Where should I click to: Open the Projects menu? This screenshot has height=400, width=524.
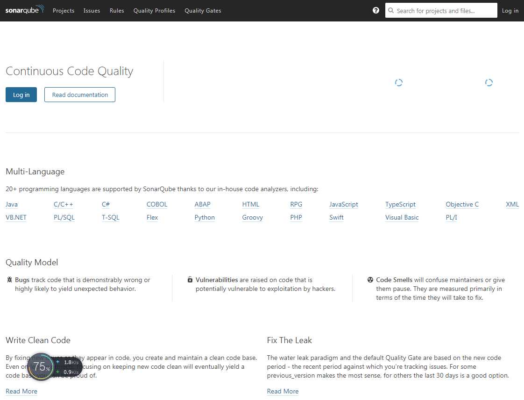(x=64, y=11)
